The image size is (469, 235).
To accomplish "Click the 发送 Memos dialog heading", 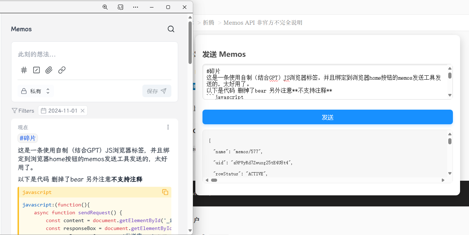I will point(224,54).
